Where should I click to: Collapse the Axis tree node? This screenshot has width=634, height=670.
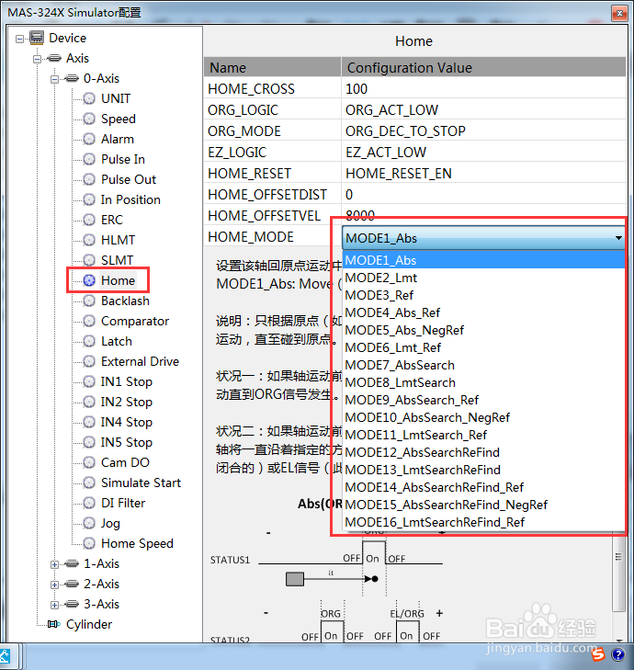(x=37, y=59)
